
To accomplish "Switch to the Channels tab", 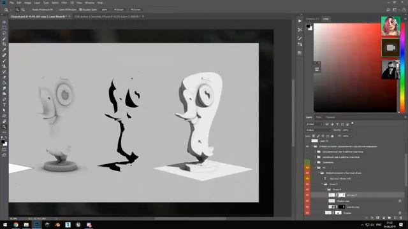I will 330,117.
